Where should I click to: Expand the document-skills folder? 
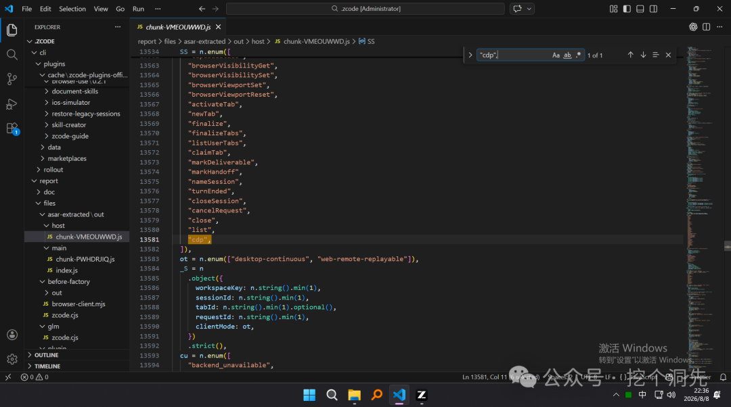[77, 91]
